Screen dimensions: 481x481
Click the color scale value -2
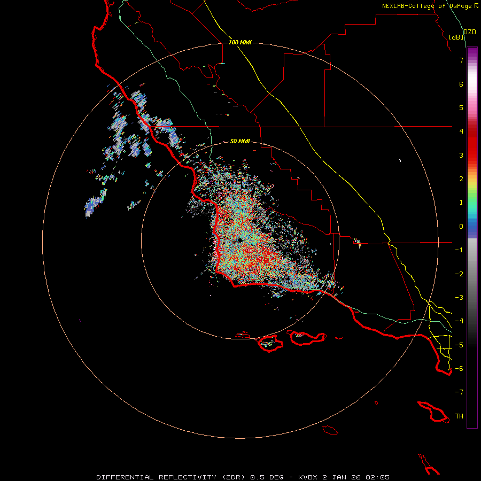click(x=459, y=274)
